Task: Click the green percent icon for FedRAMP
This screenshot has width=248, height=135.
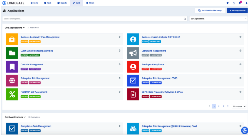Action: coord(12,94)
